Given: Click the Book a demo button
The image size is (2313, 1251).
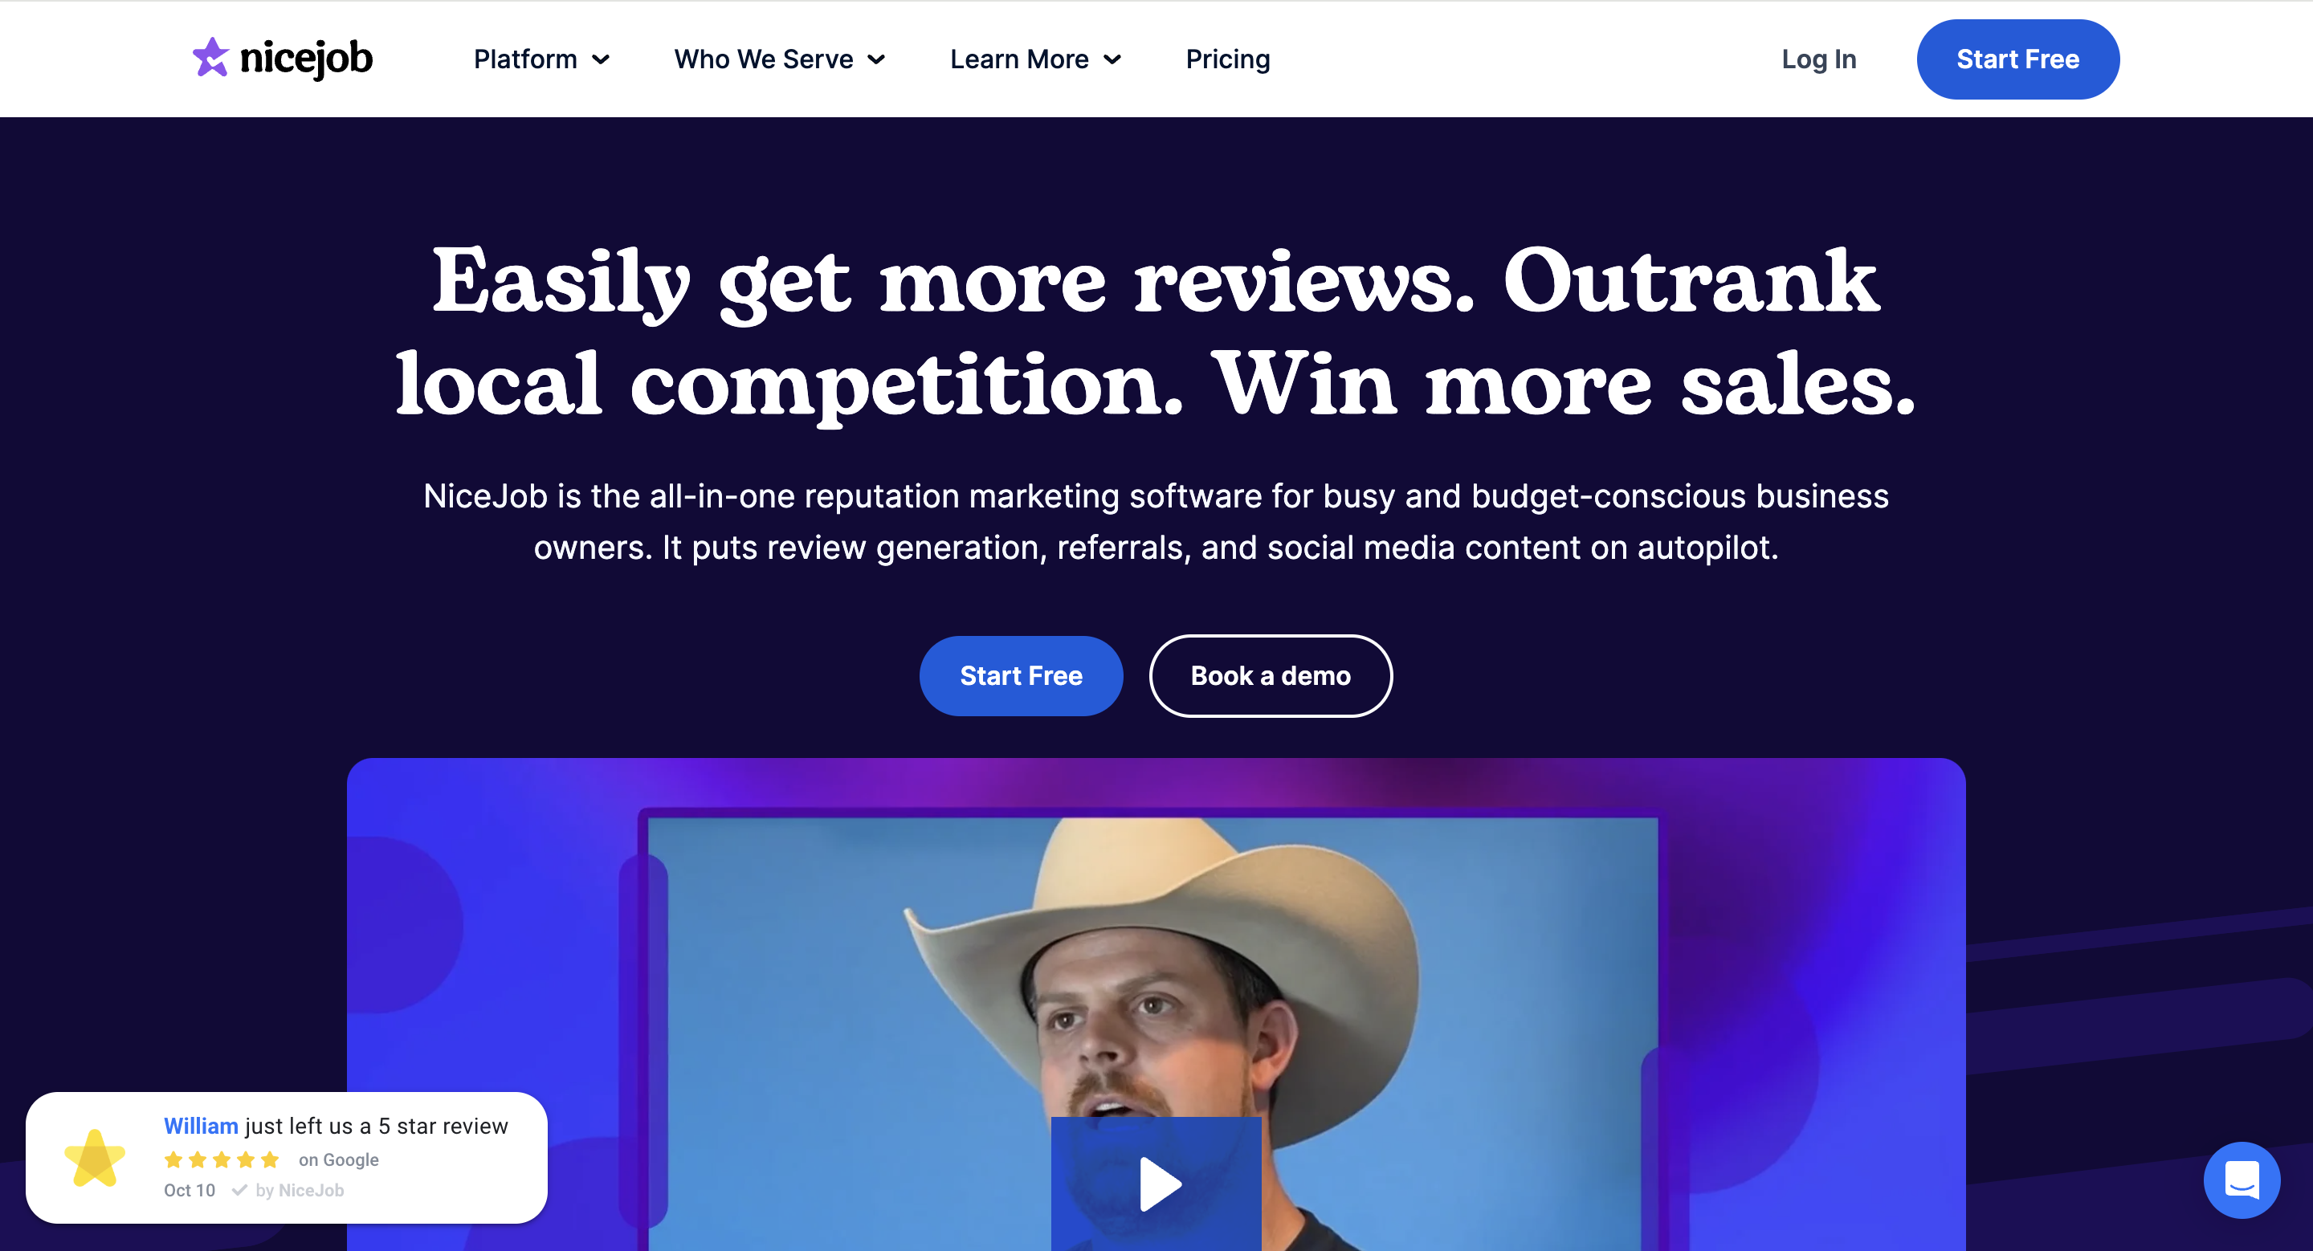Looking at the screenshot, I should tap(1271, 676).
